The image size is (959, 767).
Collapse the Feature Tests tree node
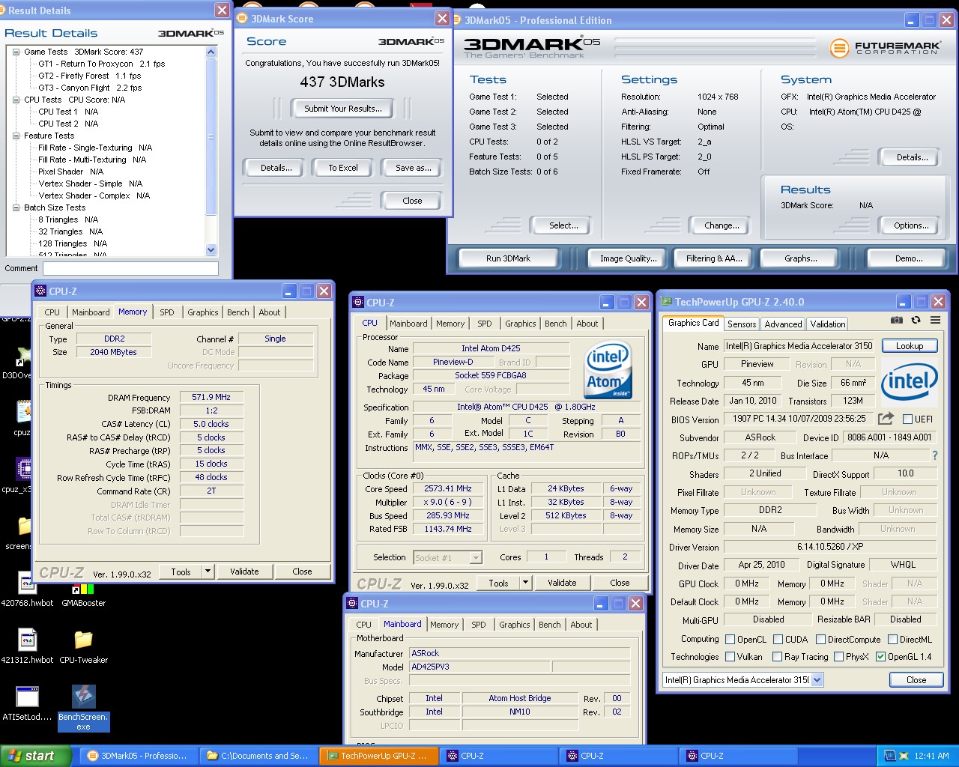click(x=16, y=136)
